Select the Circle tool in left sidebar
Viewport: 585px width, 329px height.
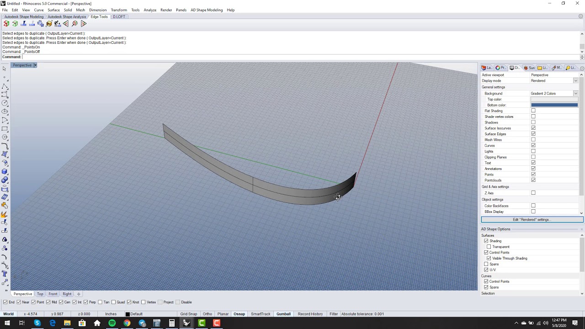click(5, 103)
